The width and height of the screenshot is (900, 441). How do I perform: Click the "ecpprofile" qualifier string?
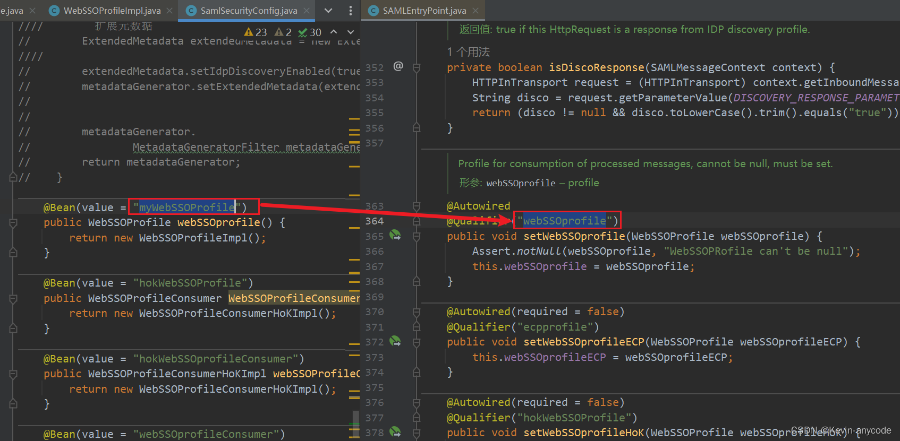[555, 327]
